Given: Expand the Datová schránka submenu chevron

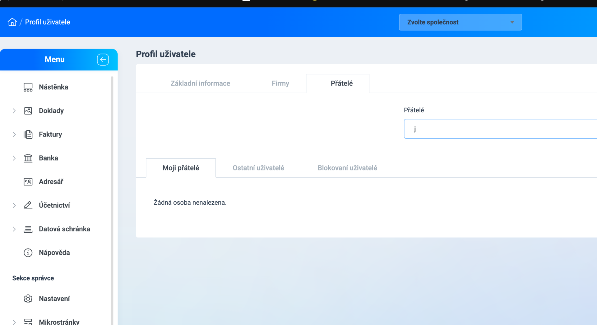Looking at the screenshot, I should click(14, 229).
